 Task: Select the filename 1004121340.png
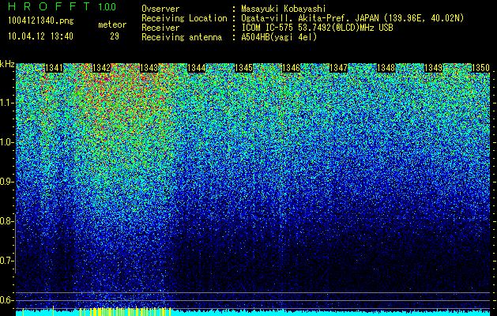41,21
